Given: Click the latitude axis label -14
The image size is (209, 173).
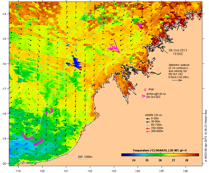Looking at the screenshot, I should click(4, 14).
